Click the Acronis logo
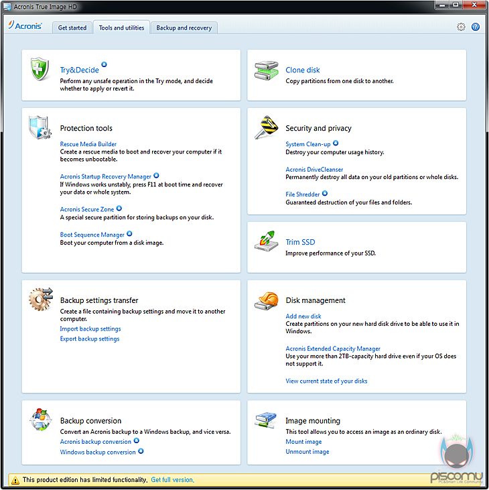This screenshot has width=489, height=490. click(25, 25)
